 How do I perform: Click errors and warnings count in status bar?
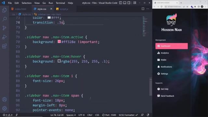pyautogui.click(x=8, y=115)
